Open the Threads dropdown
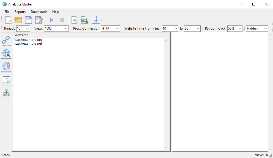The height and width of the screenshot is (158, 273). tap(28, 28)
